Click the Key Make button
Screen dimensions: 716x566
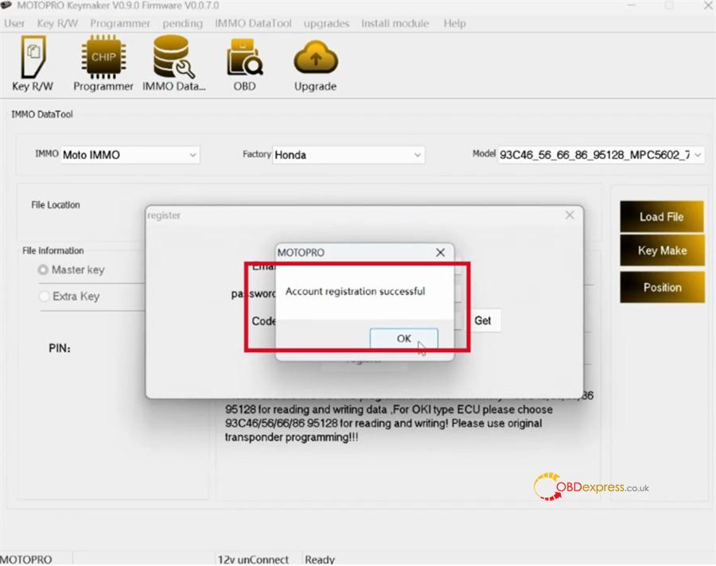pos(662,250)
